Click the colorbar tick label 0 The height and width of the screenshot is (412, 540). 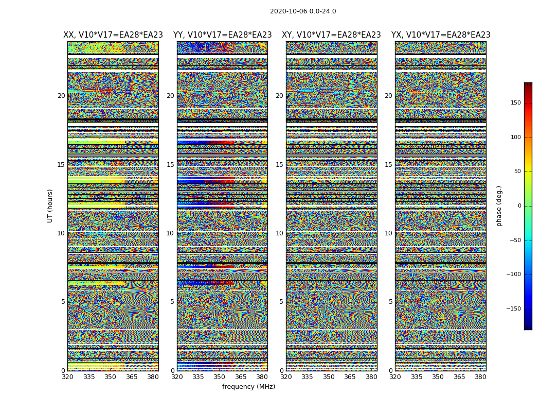519,206
